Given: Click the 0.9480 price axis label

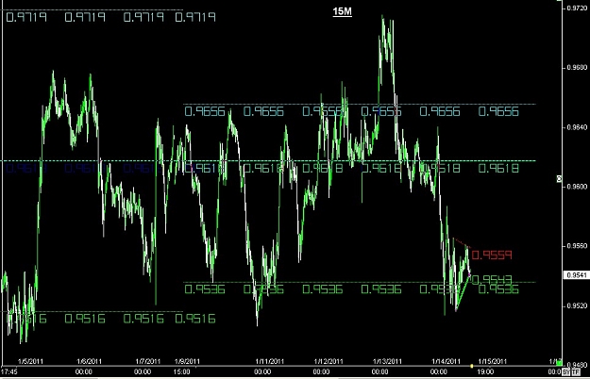Looking at the screenshot, I should (x=578, y=365).
